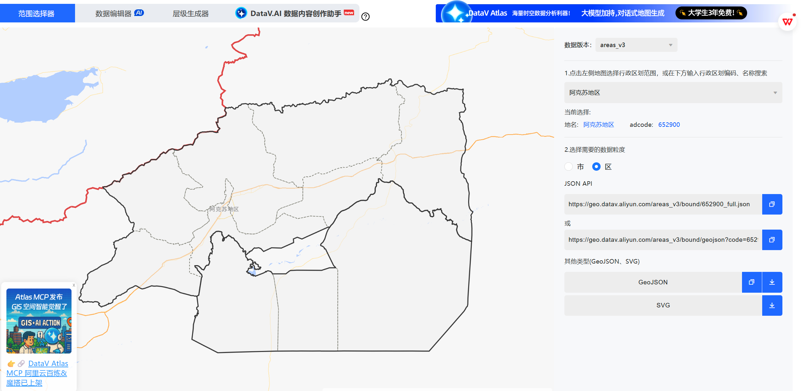Expand the 阿克苏地区 region search dropdown
801x391 pixels.
[x=673, y=93]
